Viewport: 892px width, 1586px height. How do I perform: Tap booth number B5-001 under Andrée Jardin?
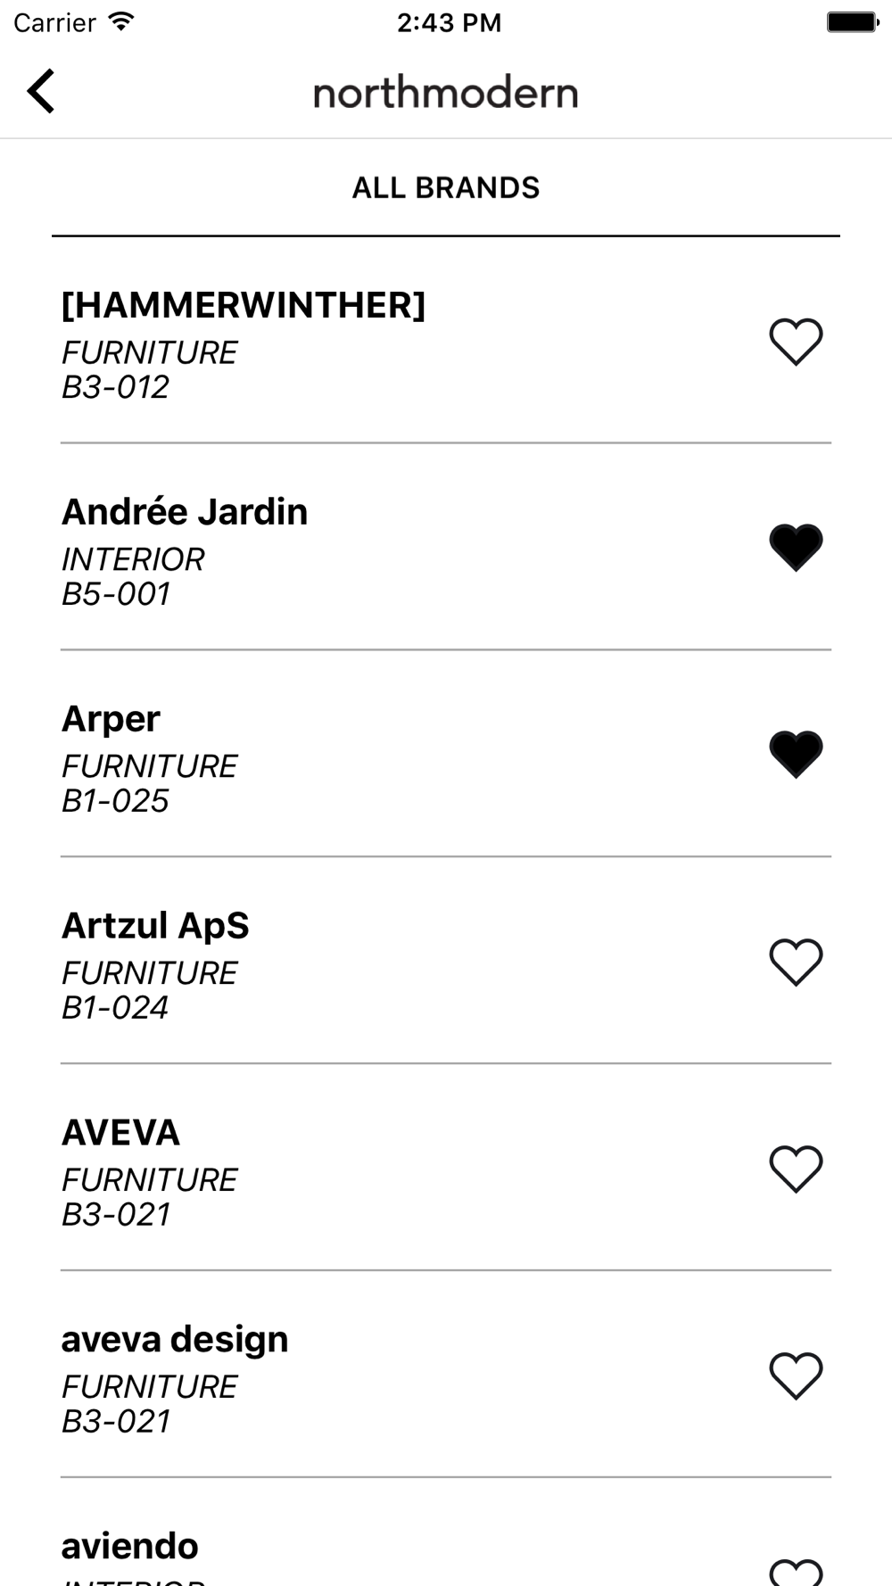[x=116, y=594]
